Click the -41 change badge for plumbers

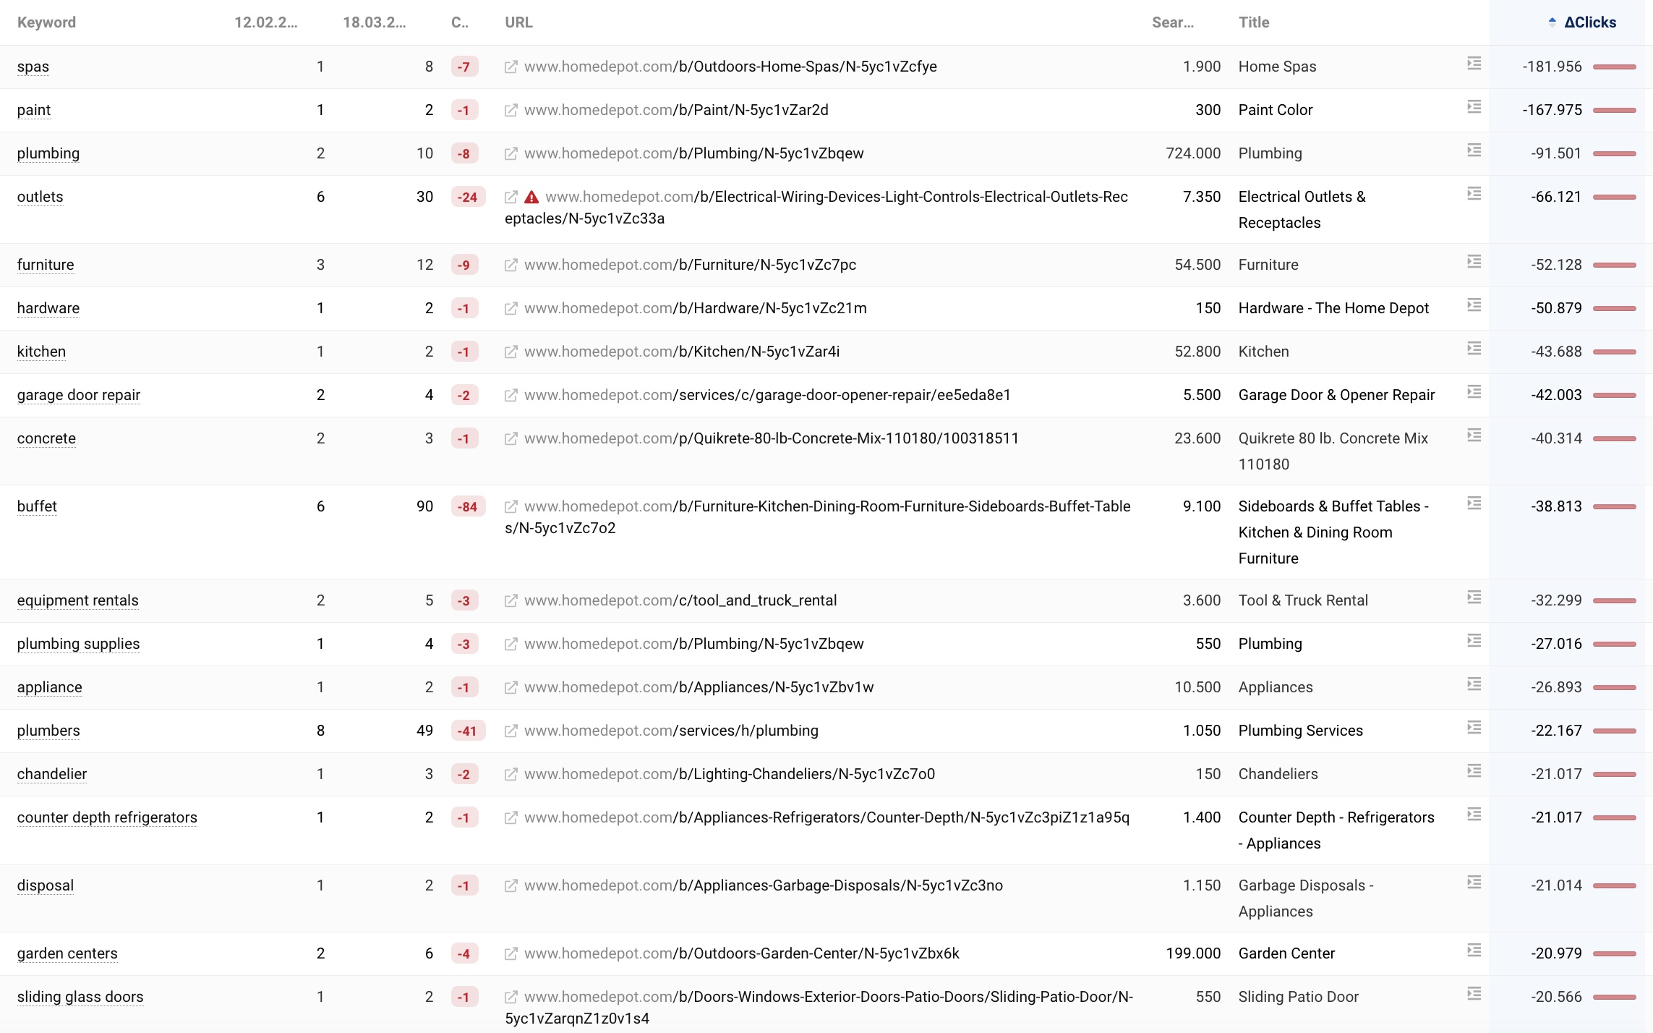click(x=467, y=731)
